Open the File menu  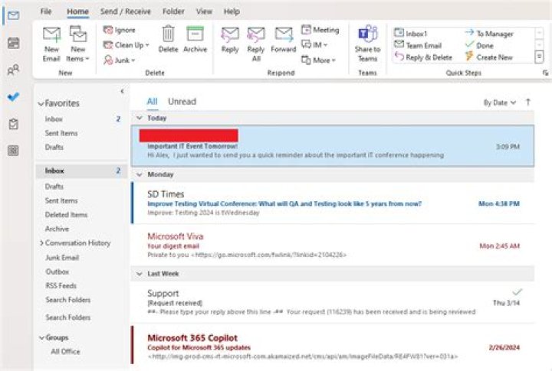pyautogui.click(x=46, y=11)
